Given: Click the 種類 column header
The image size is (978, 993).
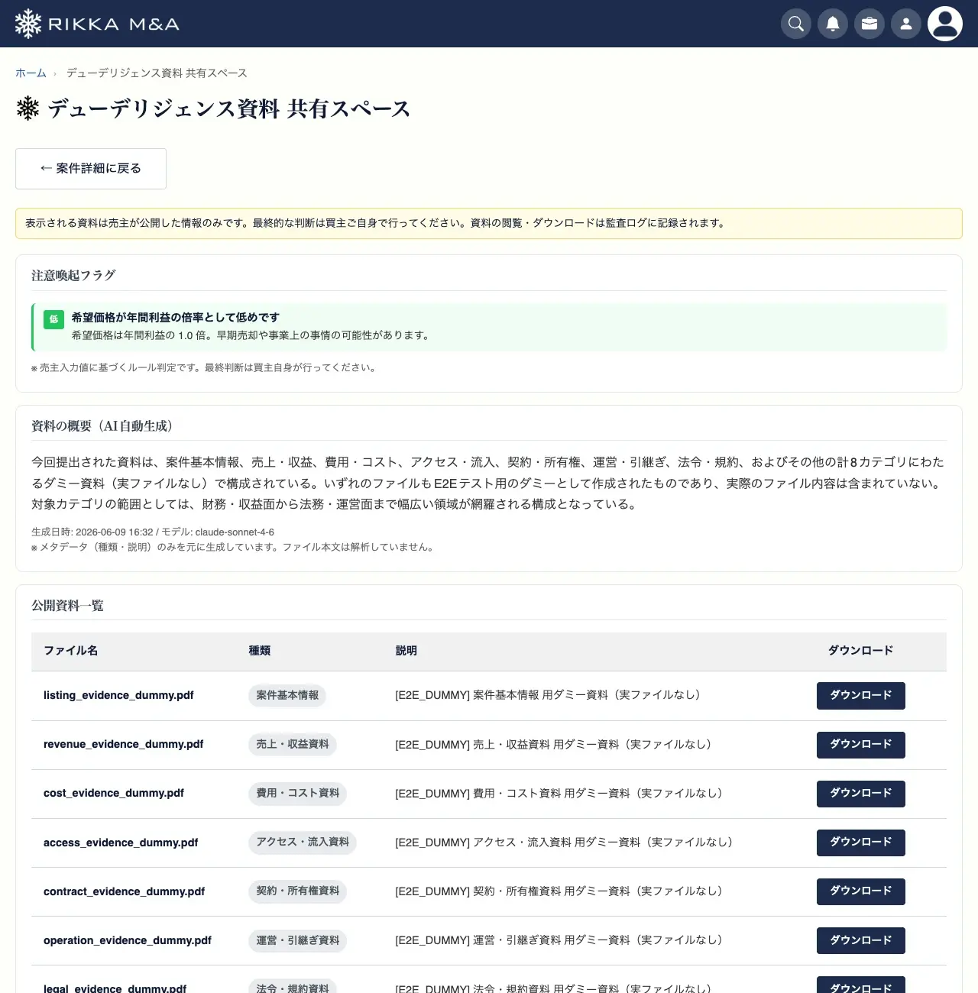Looking at the screenshot, I should click(260, 651).
